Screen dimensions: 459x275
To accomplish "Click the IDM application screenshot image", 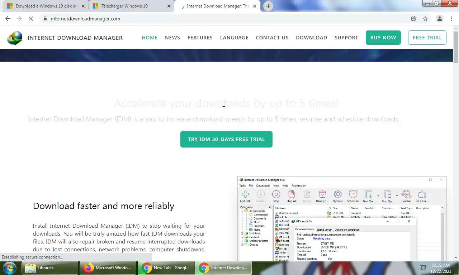I will 342,218.
